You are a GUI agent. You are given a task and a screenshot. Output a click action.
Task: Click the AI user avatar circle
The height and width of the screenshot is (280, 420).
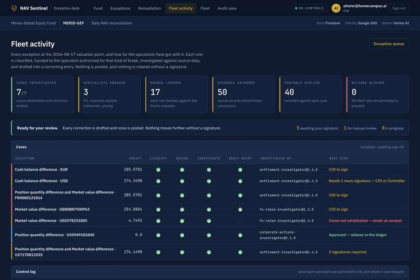click(336, 8)
